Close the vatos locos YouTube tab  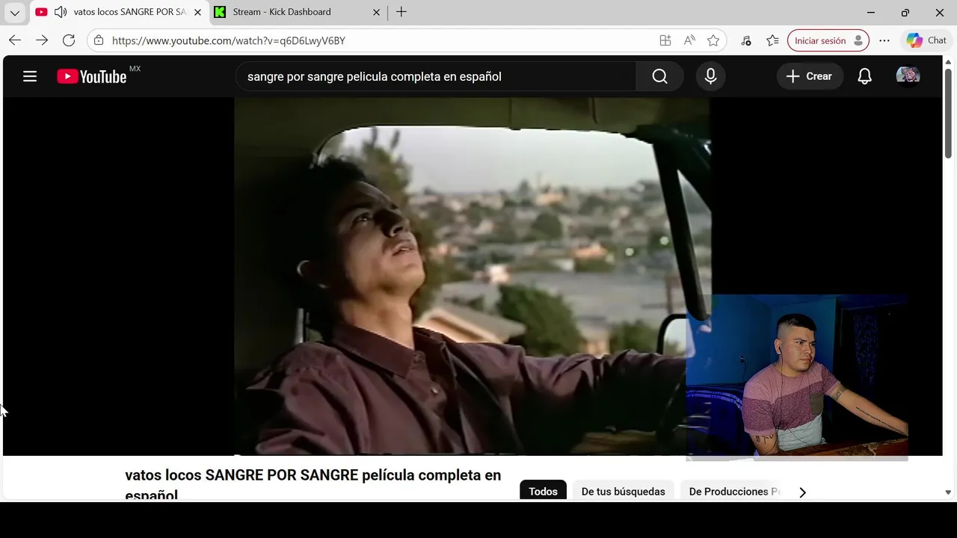pos(197,12)
